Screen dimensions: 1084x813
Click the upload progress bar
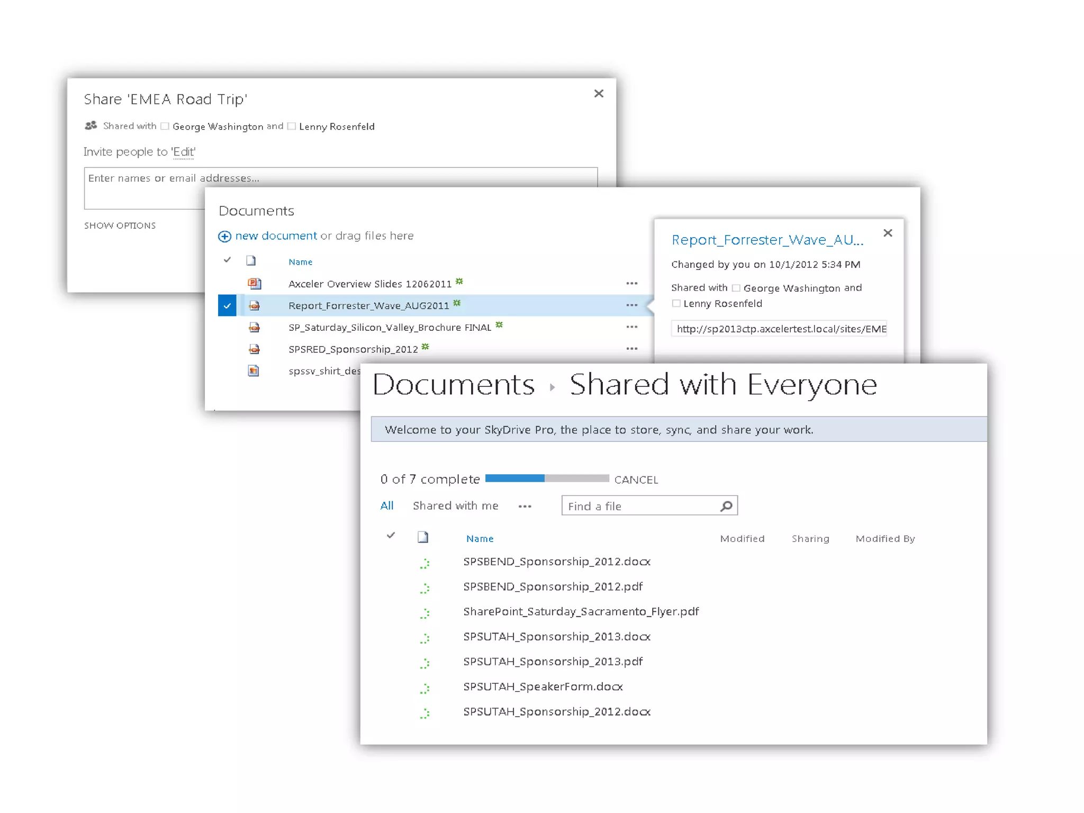point(547,478)
